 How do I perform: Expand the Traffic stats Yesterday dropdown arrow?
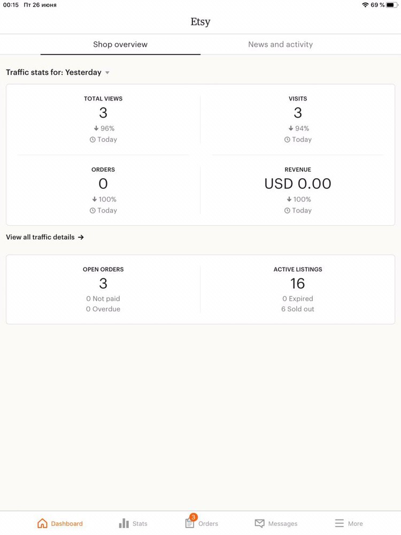click(107, 73)
